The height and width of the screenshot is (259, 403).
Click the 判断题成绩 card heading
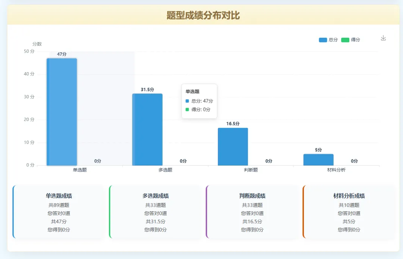pos(252,196)
